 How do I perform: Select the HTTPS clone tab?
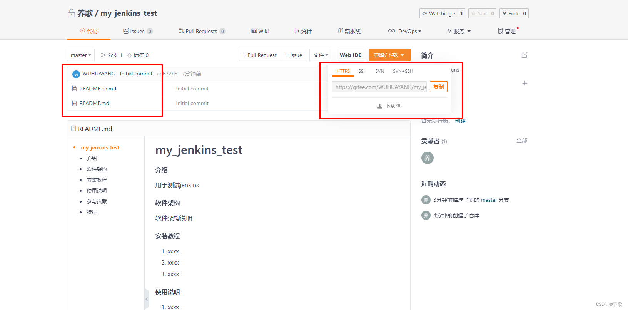(x=343, y=71)
